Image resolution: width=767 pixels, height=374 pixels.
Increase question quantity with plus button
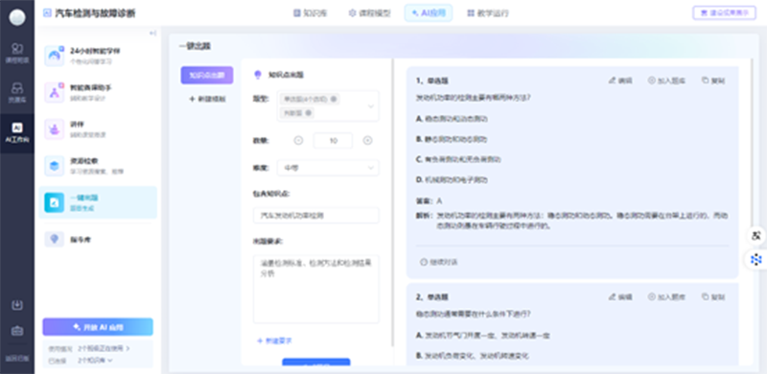(x=368, y=141)
